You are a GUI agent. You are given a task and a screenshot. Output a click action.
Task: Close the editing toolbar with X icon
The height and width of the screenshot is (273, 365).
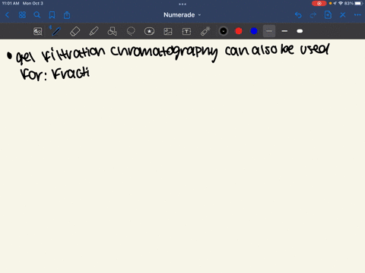[x=343, y=15]
